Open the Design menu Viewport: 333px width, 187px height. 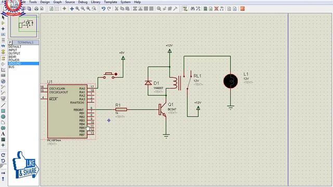coord(45,2)
